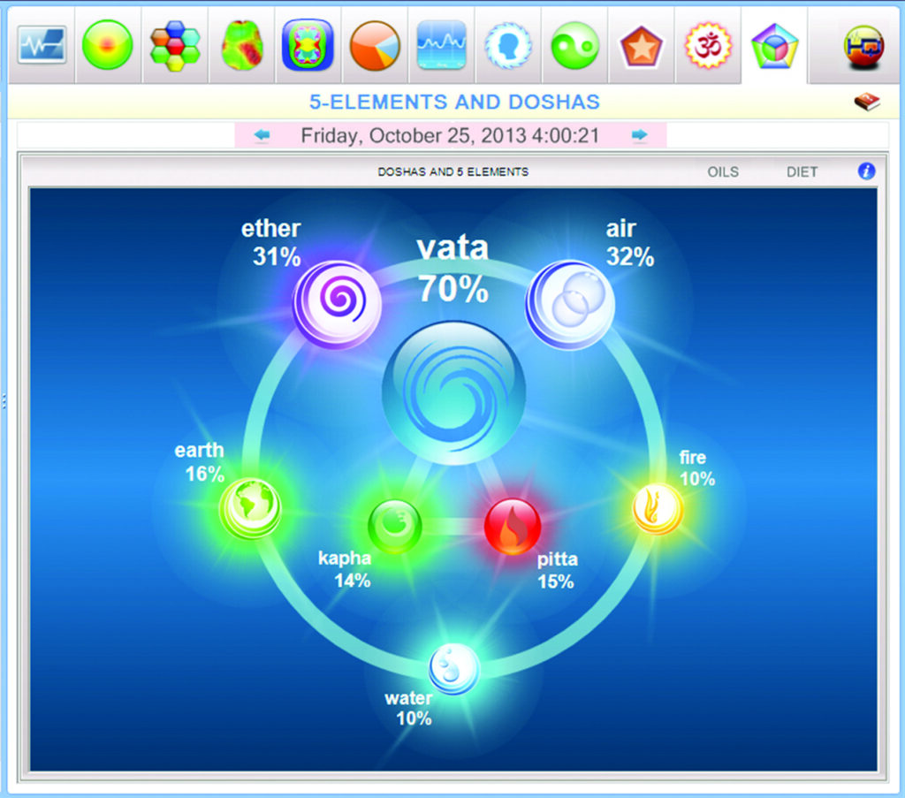Open the heartbeat monitor icon tab
The image size is (905, 798).
42,45
